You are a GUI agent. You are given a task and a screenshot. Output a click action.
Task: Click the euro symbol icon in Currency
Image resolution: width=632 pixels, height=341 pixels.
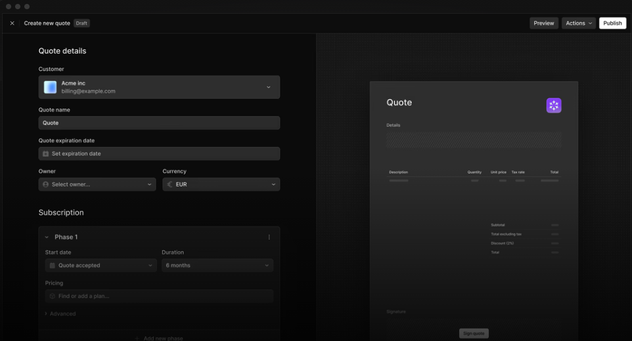169,184
